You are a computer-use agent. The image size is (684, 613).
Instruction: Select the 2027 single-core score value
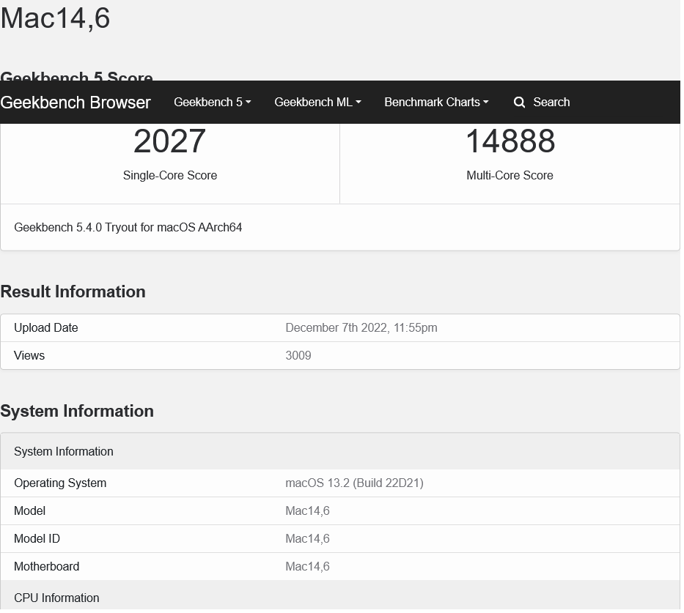(169, 141)
